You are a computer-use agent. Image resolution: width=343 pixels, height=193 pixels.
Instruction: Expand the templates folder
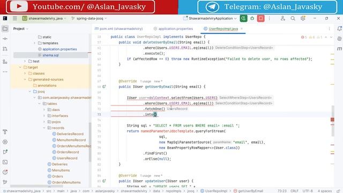tap(34, 43)
